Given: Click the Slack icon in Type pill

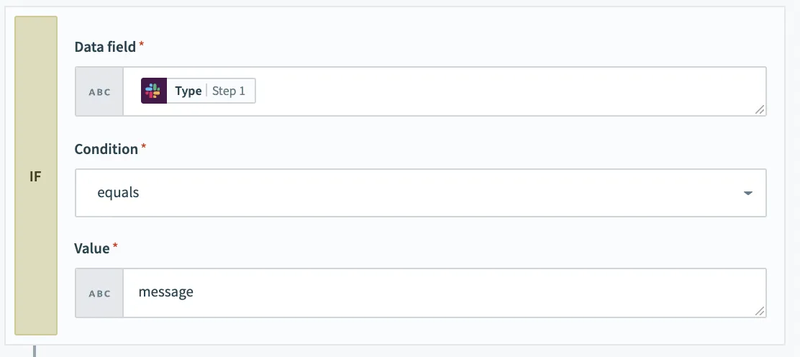Looking at the screenshot, I should click(153, 91).
